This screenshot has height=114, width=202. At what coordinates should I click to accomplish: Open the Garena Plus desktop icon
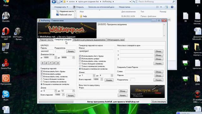[x=6, y=64]
